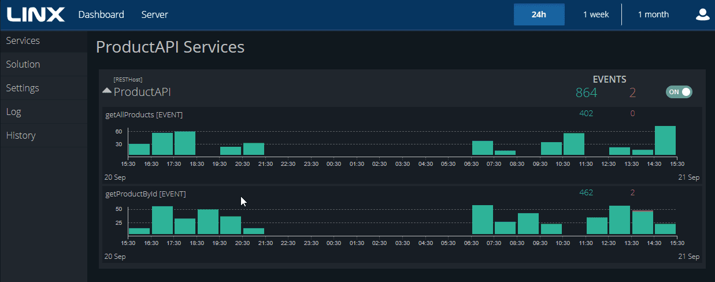Click the getAllProducts [EVENT] label
This screenshot has width=715, height=282.
point(144,114)
